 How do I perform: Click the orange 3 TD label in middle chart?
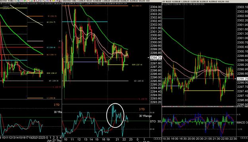coord(142,109)
